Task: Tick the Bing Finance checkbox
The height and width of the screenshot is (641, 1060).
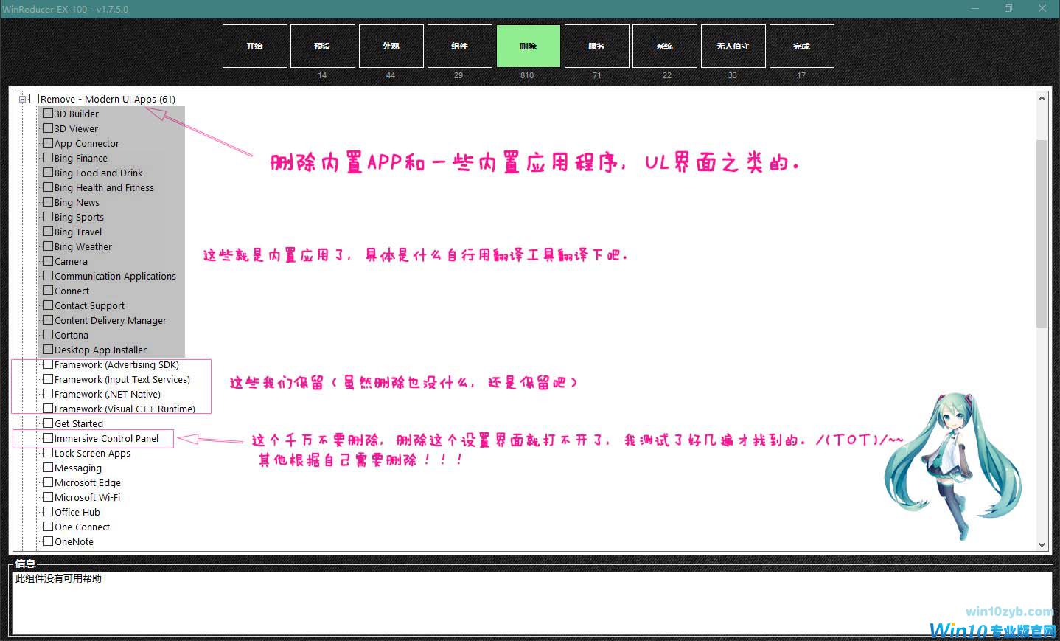Action: pyautogui.click(x=49, y=158)
